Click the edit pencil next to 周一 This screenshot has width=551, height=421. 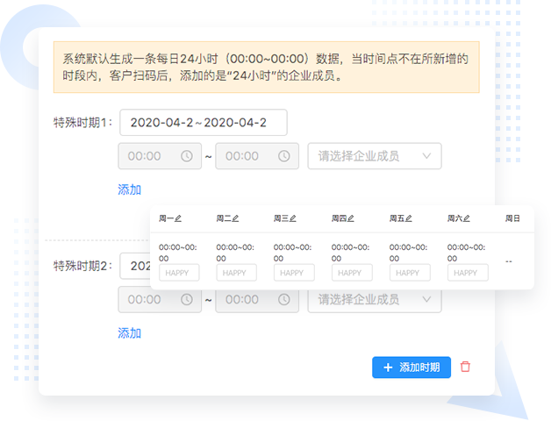[x=178, y=218]
